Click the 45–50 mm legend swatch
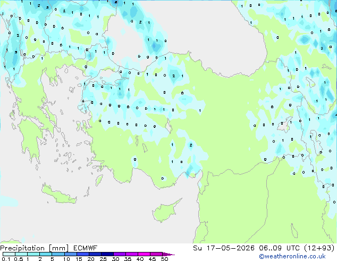This screenshot has width=337, height=261. click(156, 254)
